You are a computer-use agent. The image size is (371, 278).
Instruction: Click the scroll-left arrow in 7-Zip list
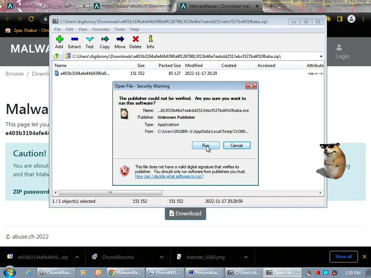(x=55, y=193)
